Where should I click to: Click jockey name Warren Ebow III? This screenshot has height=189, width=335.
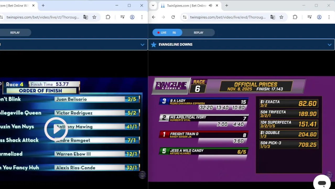pos(73,154)
